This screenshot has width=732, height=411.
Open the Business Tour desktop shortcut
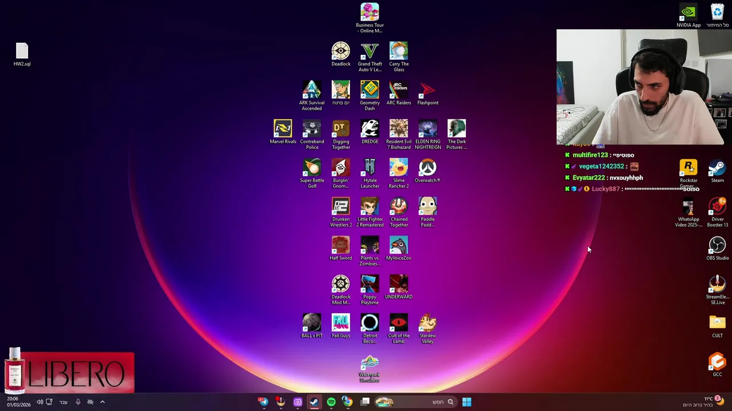coord(369,18)
